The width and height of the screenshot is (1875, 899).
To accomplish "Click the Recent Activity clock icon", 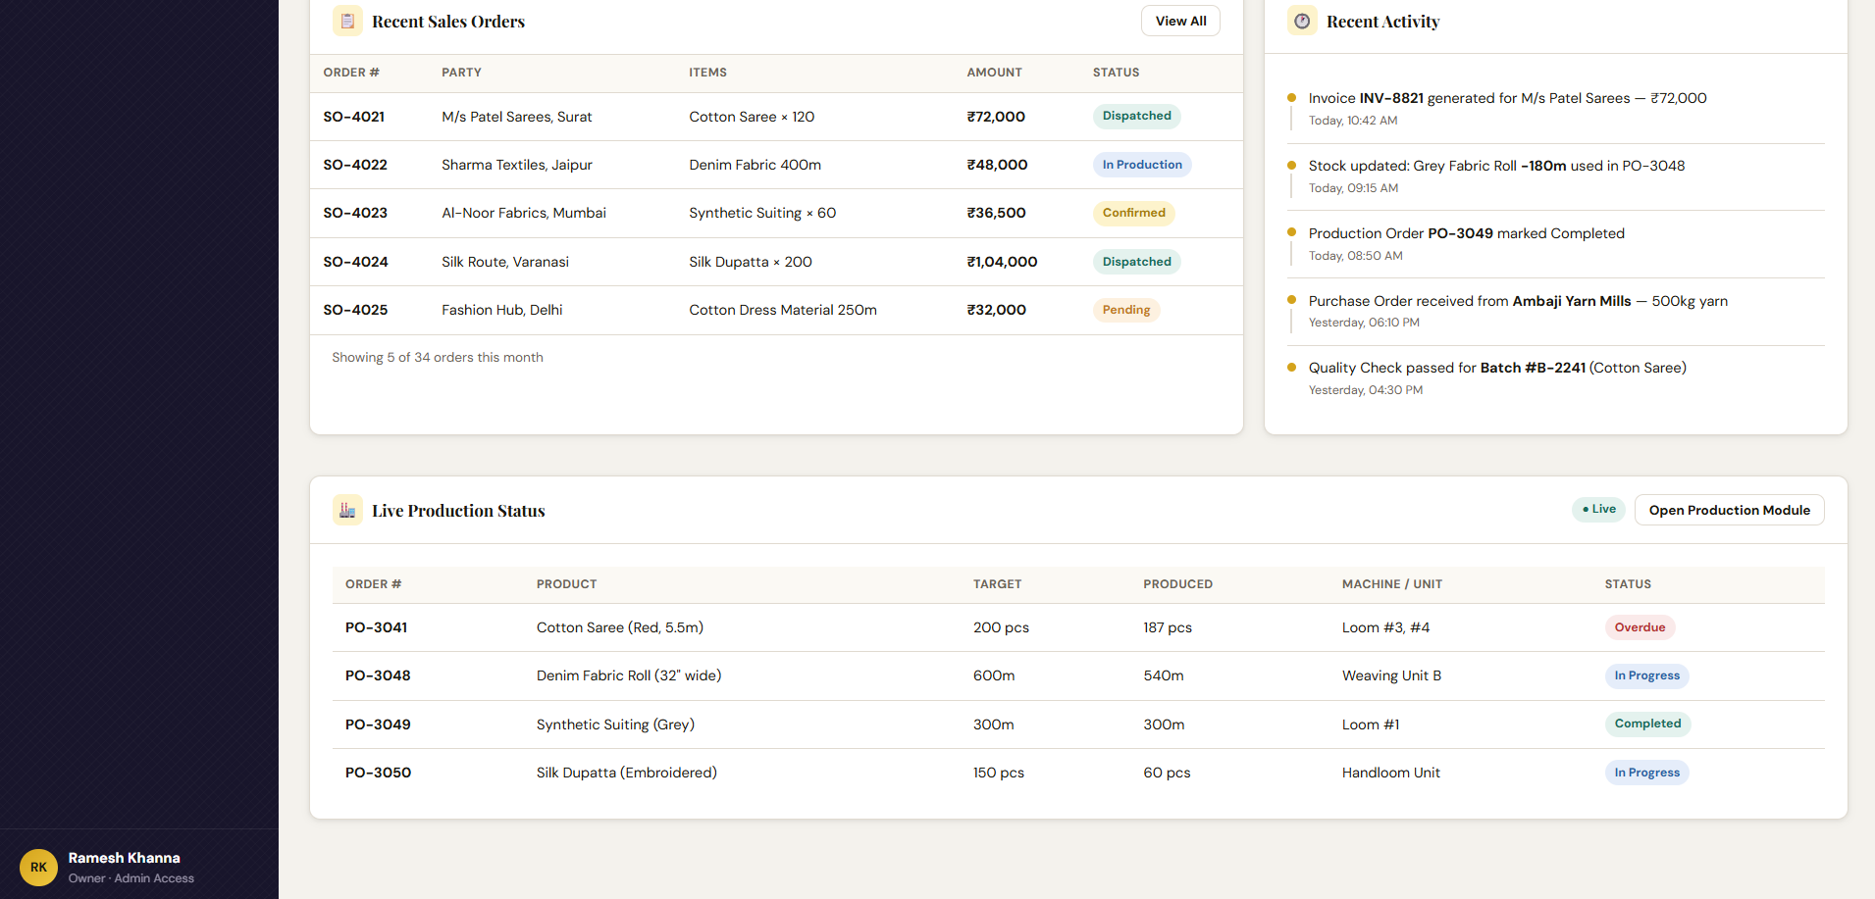I will [x=1302, y=21].
